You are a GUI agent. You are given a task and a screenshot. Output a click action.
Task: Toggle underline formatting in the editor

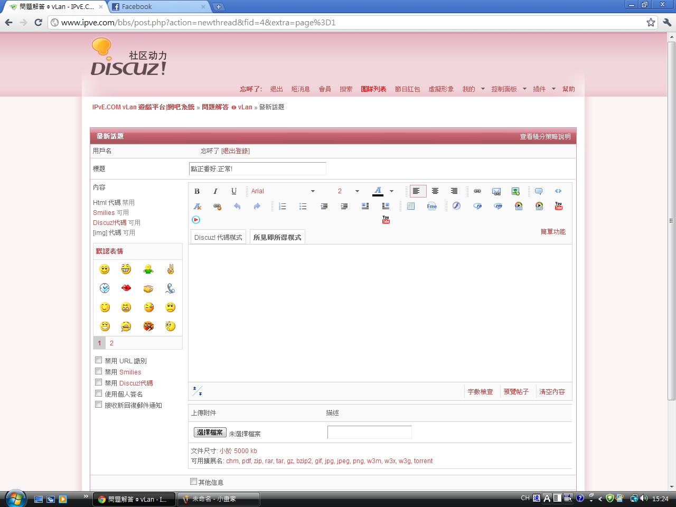click(234, 191)
